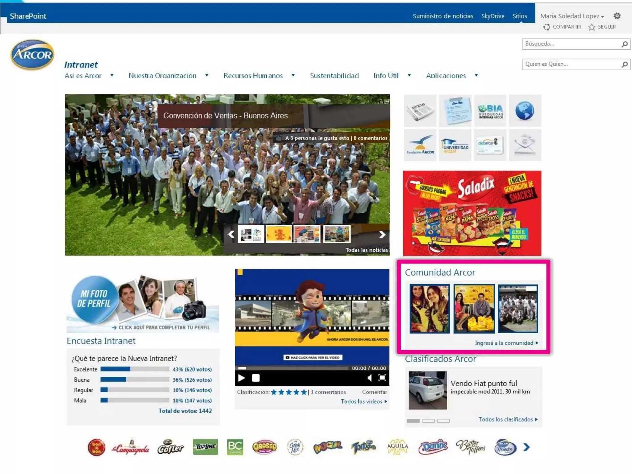Open the BIA Búsquedas Internas tile

click(490, 110)
